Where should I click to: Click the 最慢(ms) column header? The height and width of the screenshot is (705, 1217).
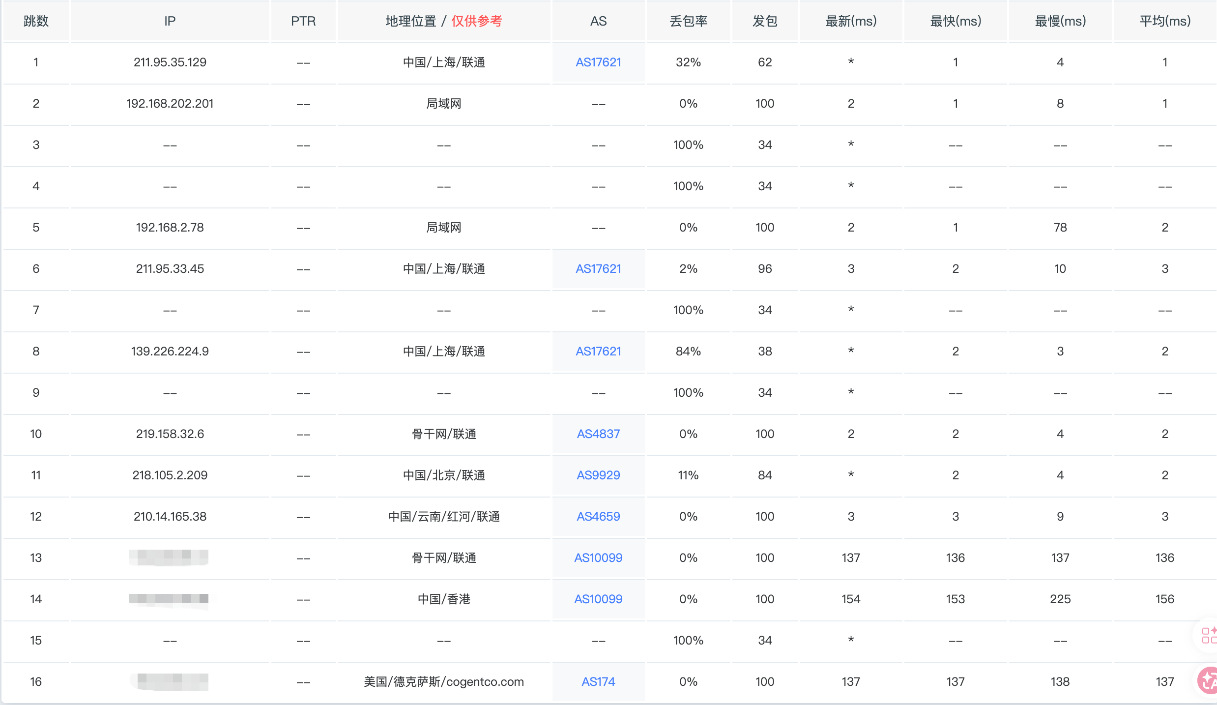1060,21
